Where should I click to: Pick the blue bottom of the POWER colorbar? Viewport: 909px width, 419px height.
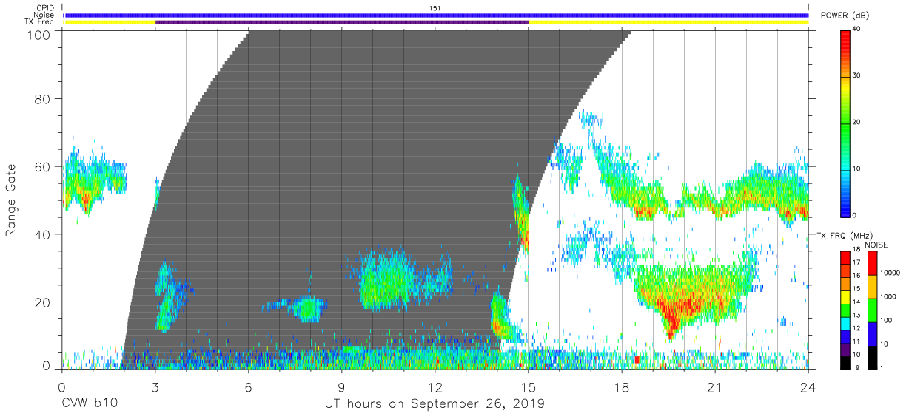click(x=845, y=207)
